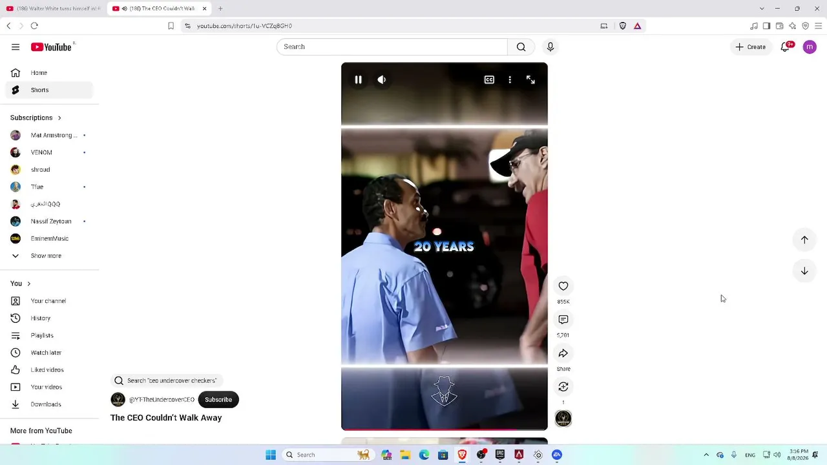Open the YouTube guide hamburger menu
Viewport: 827px width, 465px height.
(16, 46)
